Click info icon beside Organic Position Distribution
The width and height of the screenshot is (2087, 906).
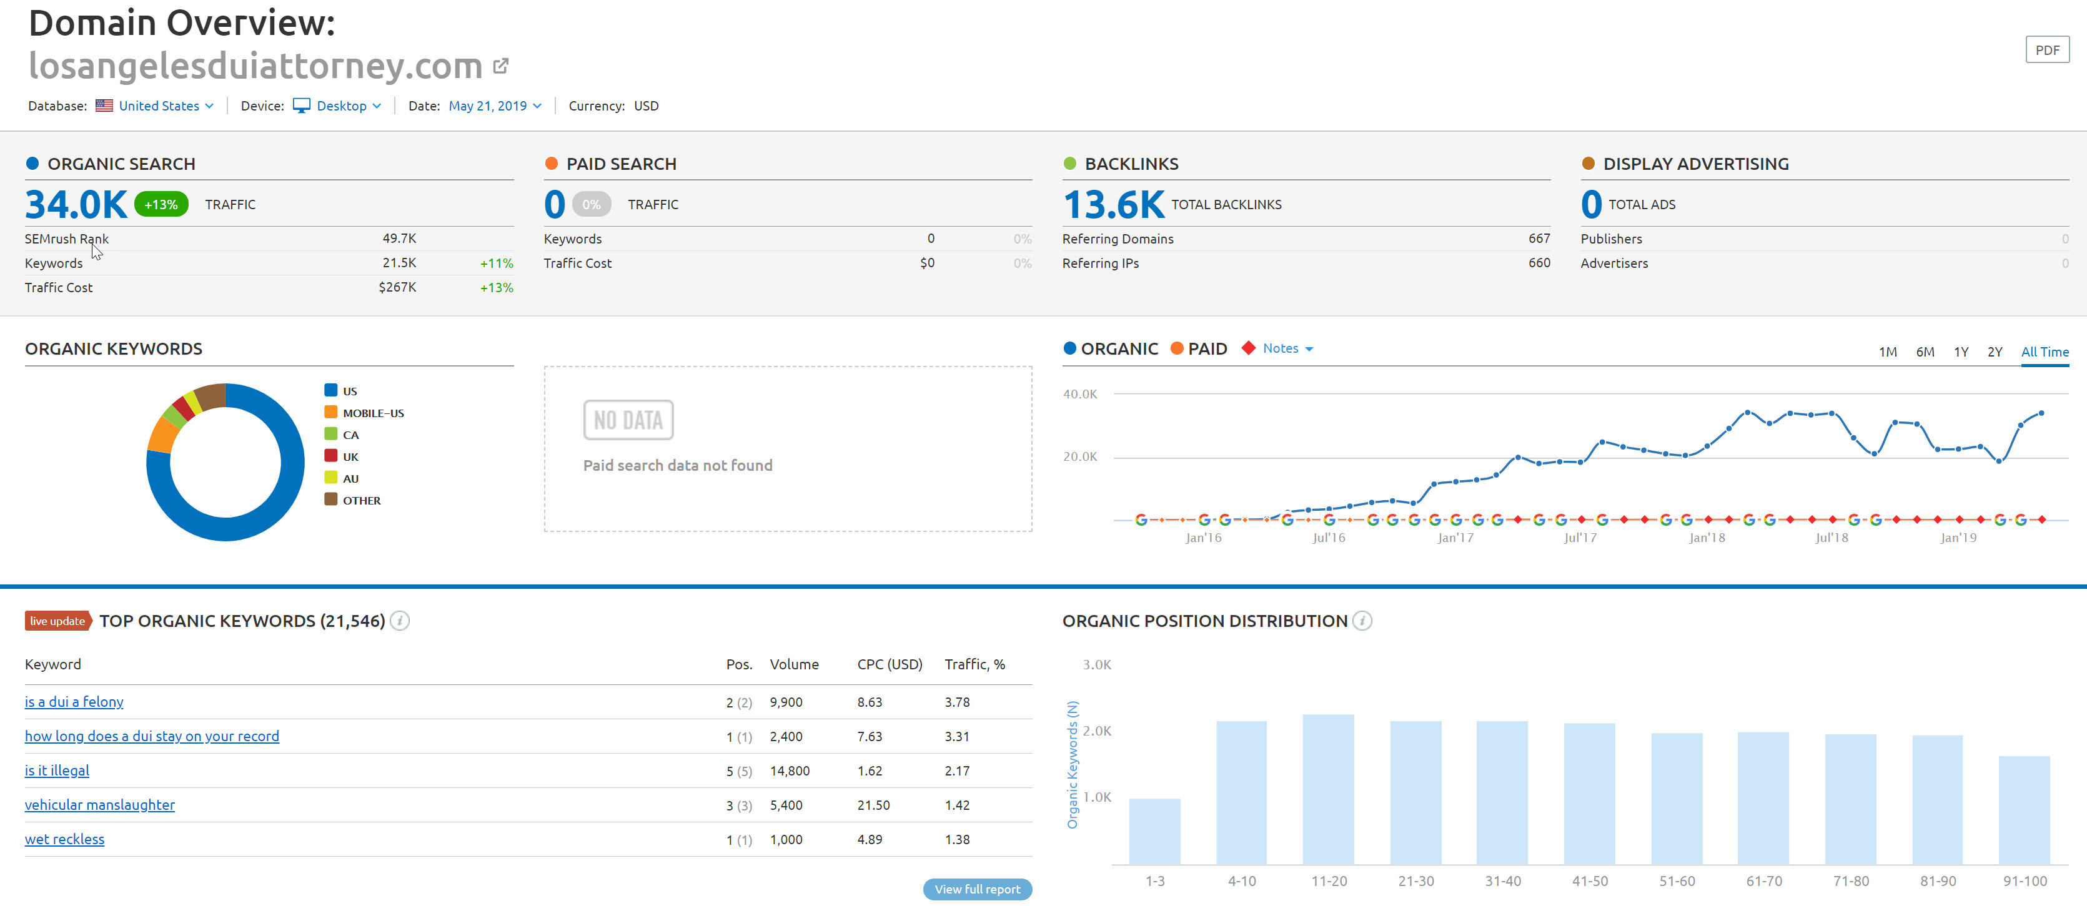point(1362,621)
